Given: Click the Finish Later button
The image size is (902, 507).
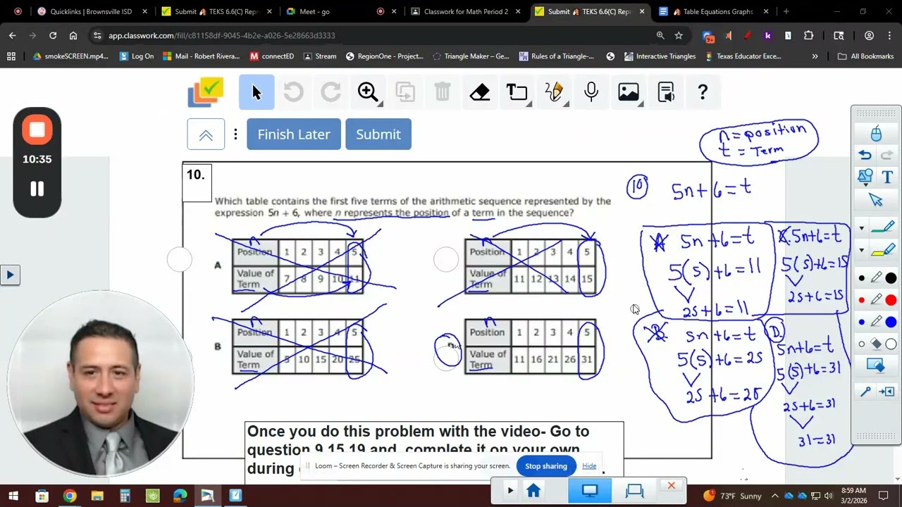Looking at the screenshot, I should coord(294,134).
